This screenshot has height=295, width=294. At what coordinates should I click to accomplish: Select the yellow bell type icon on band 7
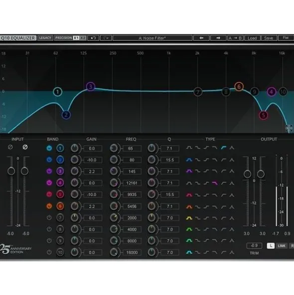click(x=189, y=218)
